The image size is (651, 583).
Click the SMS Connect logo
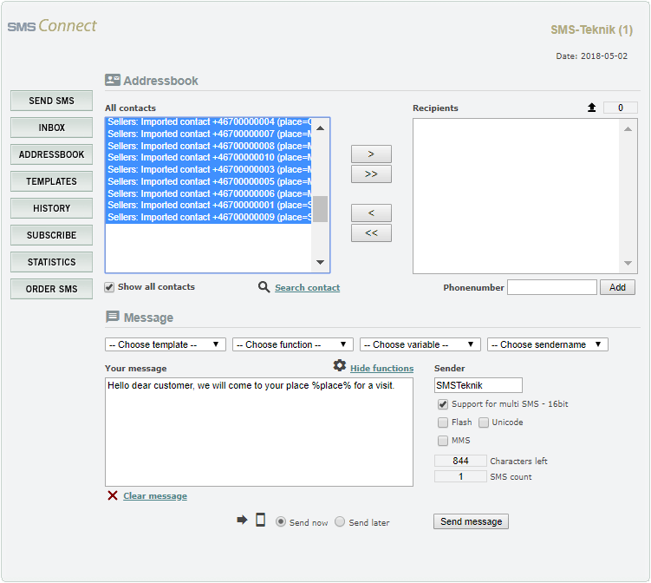52,26
